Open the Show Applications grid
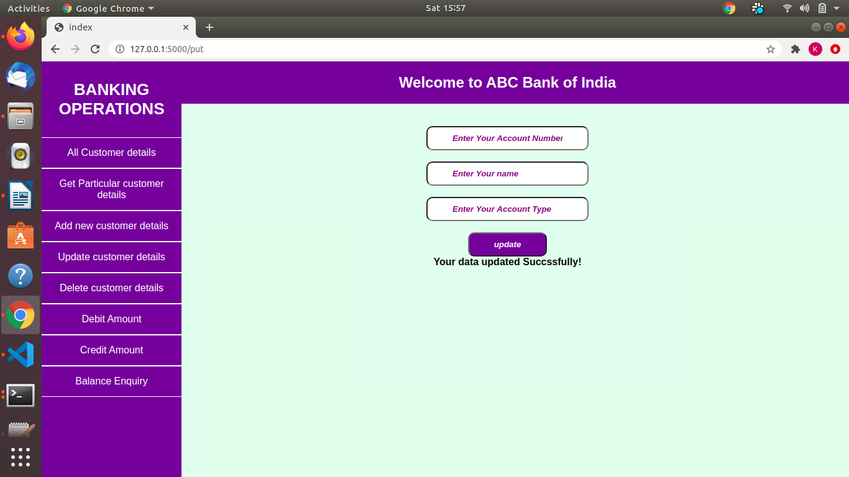Screen dimensions: 849x477 pos(21,457)
